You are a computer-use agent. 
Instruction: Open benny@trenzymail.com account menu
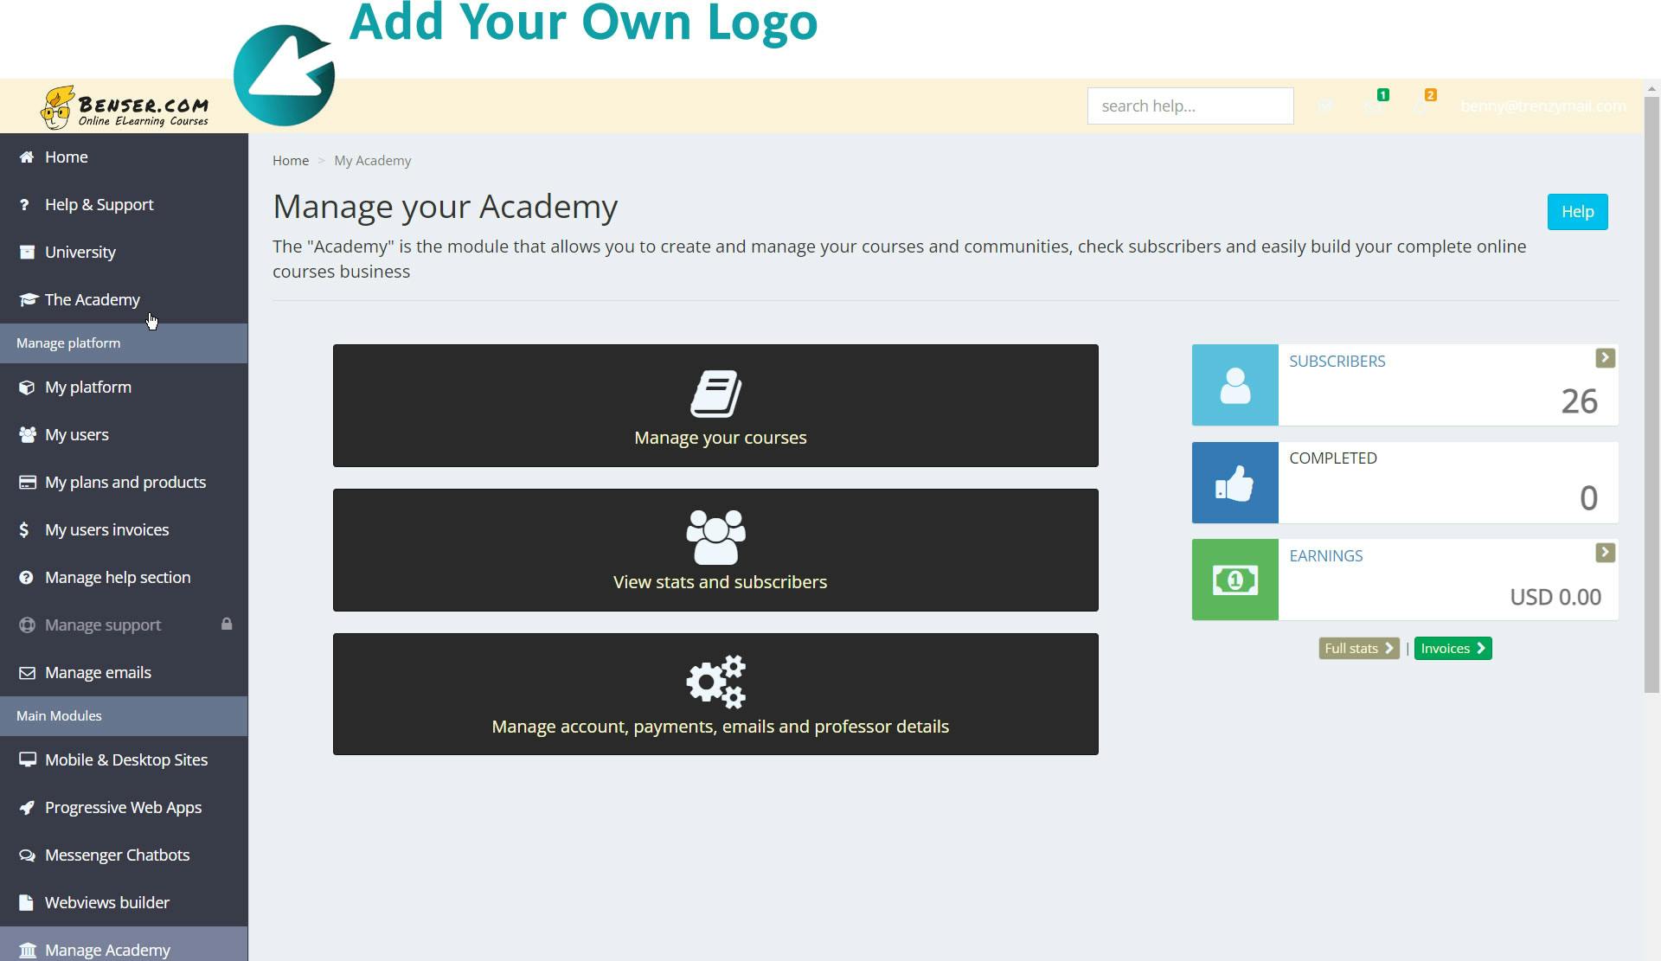point(1542,106)
